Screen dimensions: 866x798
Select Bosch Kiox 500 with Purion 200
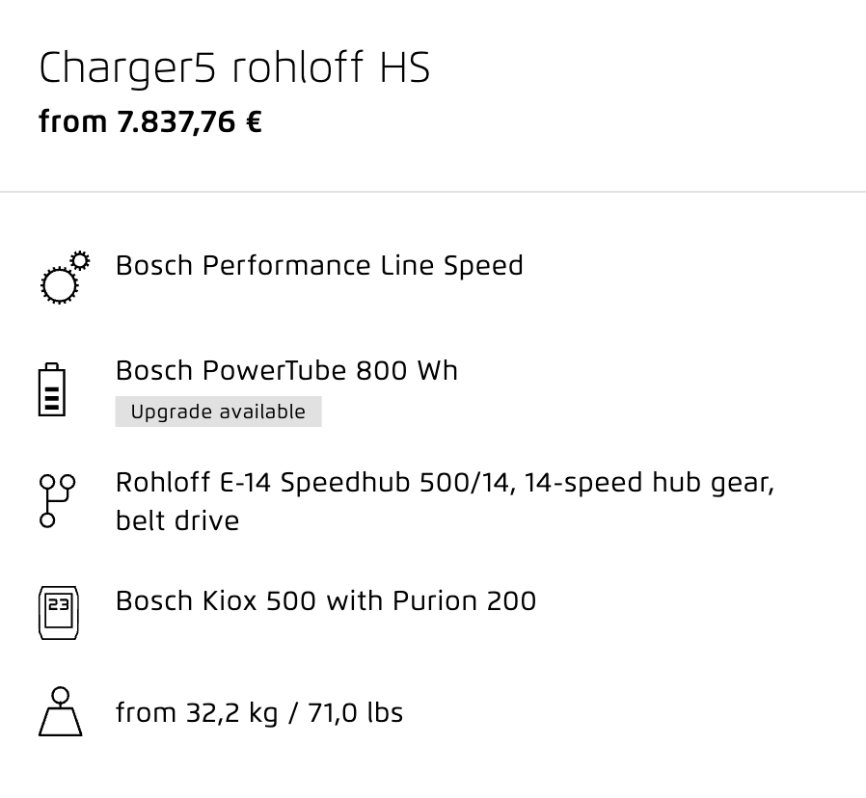(x=326, y=600)
